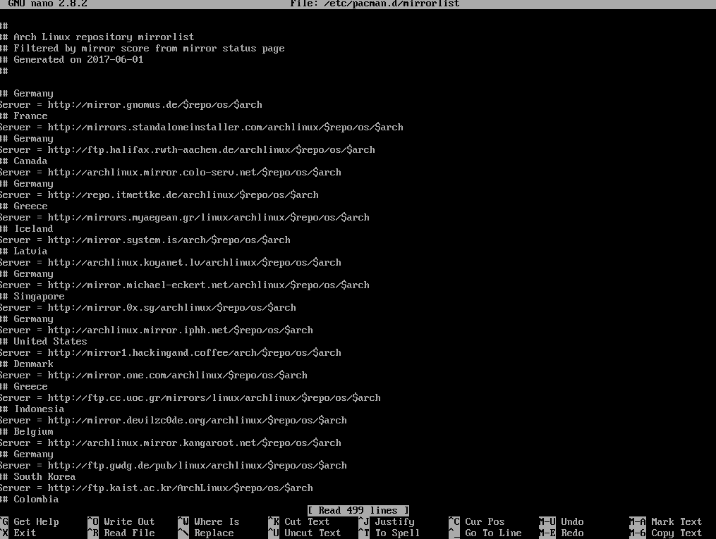Click the Undo shortcut label
Screen dimensions: 716x539
(572, 521)
